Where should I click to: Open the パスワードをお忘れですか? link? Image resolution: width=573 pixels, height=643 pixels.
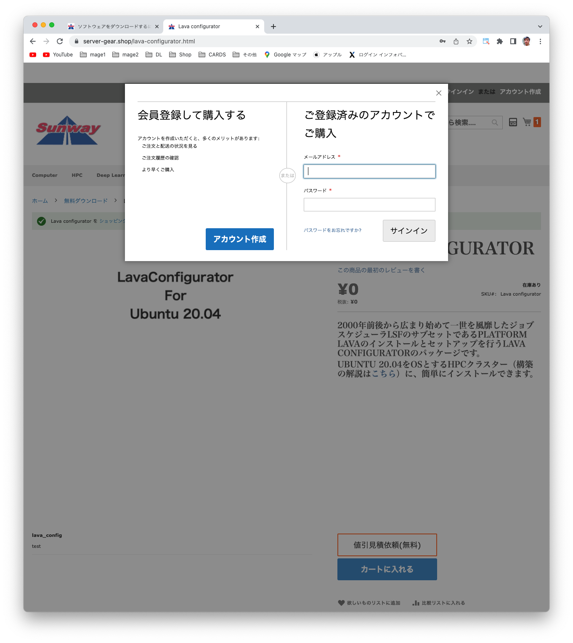pos(332,230)
